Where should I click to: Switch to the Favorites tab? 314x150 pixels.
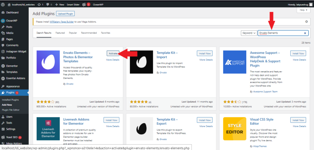[106, 33]
